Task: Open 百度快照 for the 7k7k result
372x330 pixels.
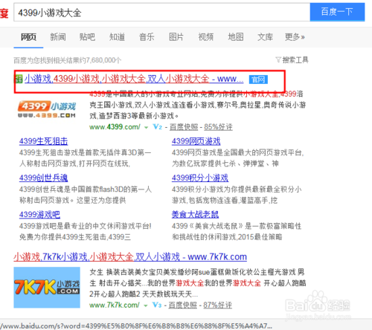Action: pyautogui.click(x=183, y=305)
